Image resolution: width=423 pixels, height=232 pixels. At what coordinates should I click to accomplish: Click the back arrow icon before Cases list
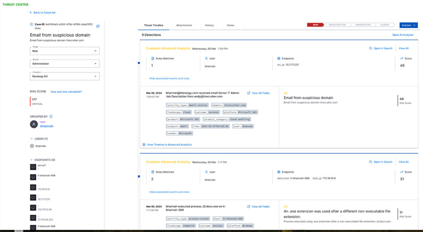click(31, 13)
